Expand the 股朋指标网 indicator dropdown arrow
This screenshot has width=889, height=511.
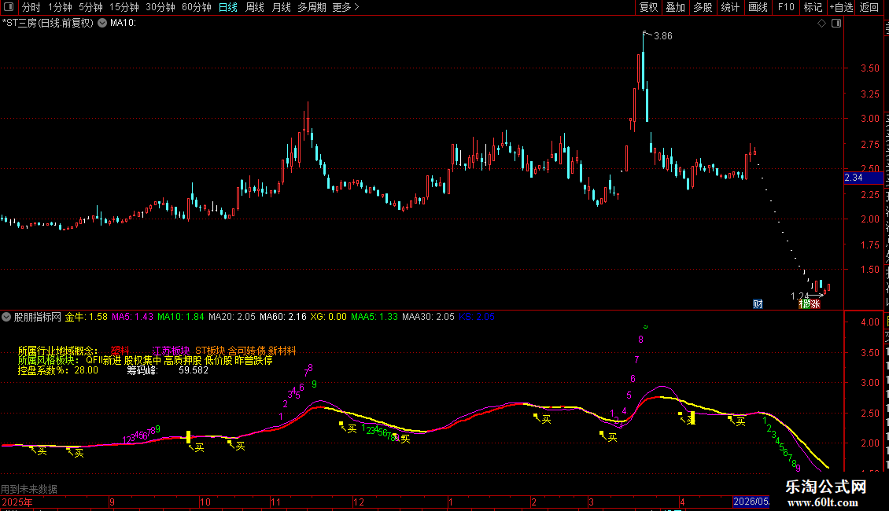6,317
